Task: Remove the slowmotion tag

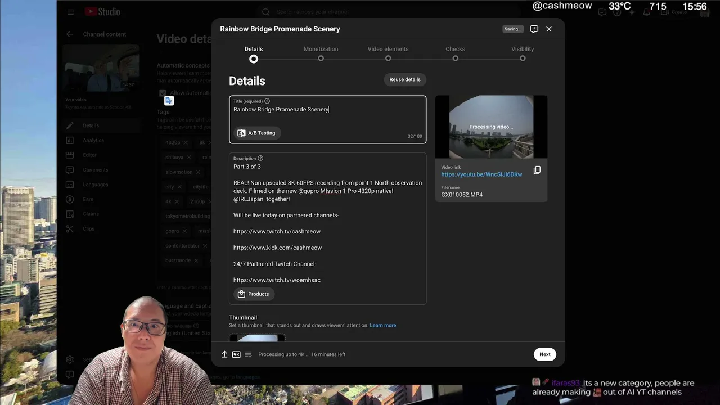Action: 198,172
